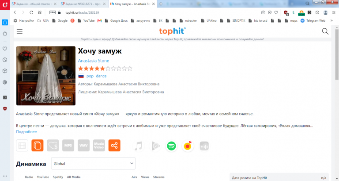This screenshot has width=339, height=181.
Task: Select the Airs metric
Action: coord(134,177)
